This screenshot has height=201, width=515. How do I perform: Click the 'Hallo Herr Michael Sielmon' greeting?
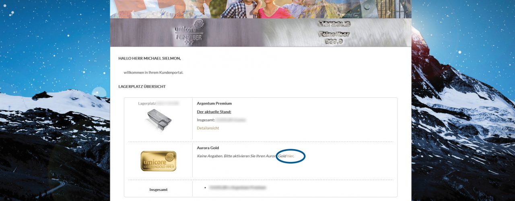(x=150, y=58)
